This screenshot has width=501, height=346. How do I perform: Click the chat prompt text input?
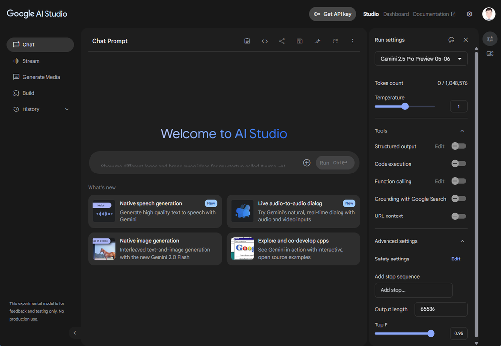(x=195, y=163)
